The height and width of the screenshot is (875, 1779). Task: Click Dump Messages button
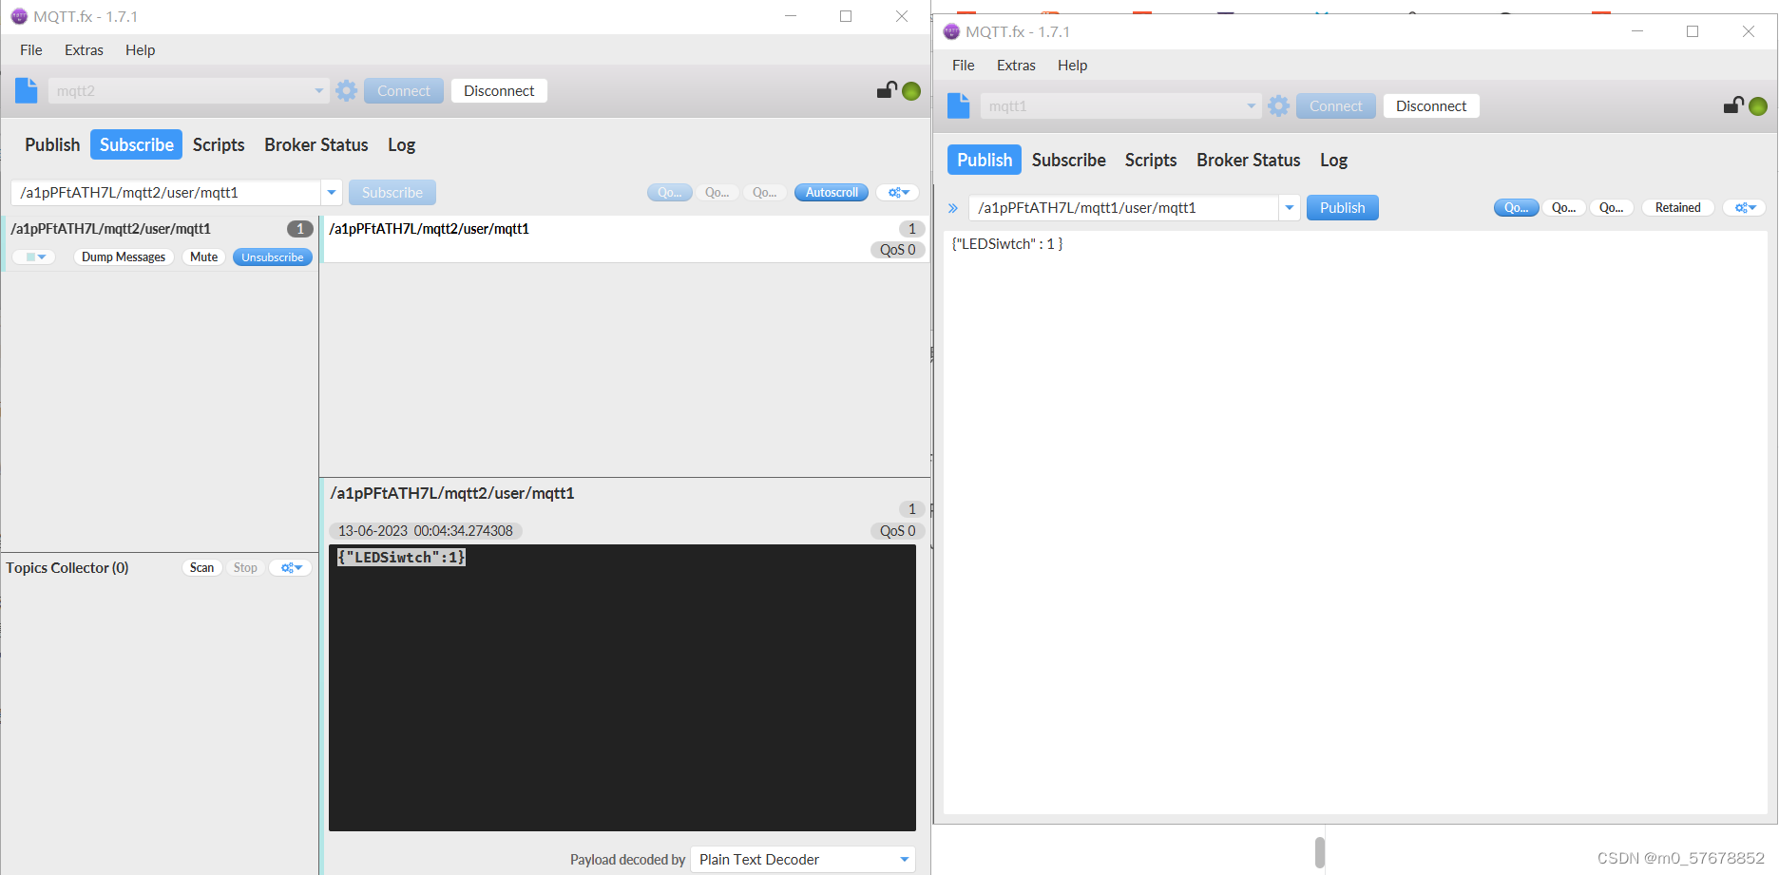point(124,257)
